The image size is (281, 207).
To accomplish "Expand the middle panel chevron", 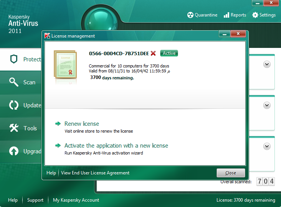I will [267, 105].
